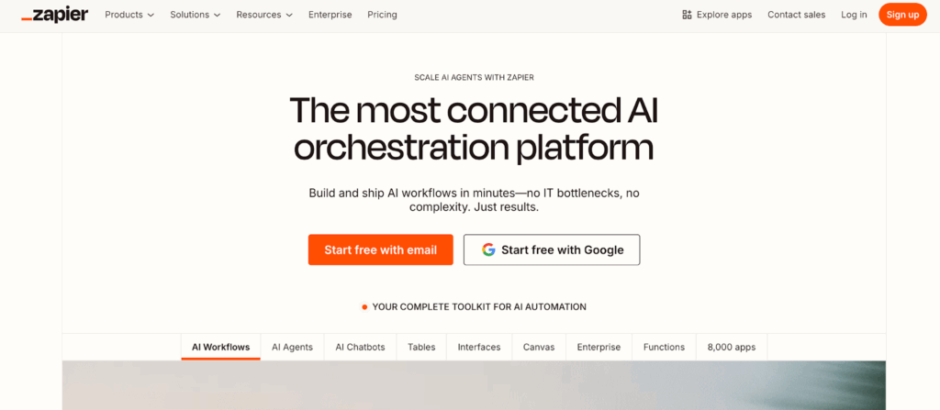Click Start free with Google button
The width and height of the screenshot is (940, 410).
pyautogui.click(x=552, y=249)
